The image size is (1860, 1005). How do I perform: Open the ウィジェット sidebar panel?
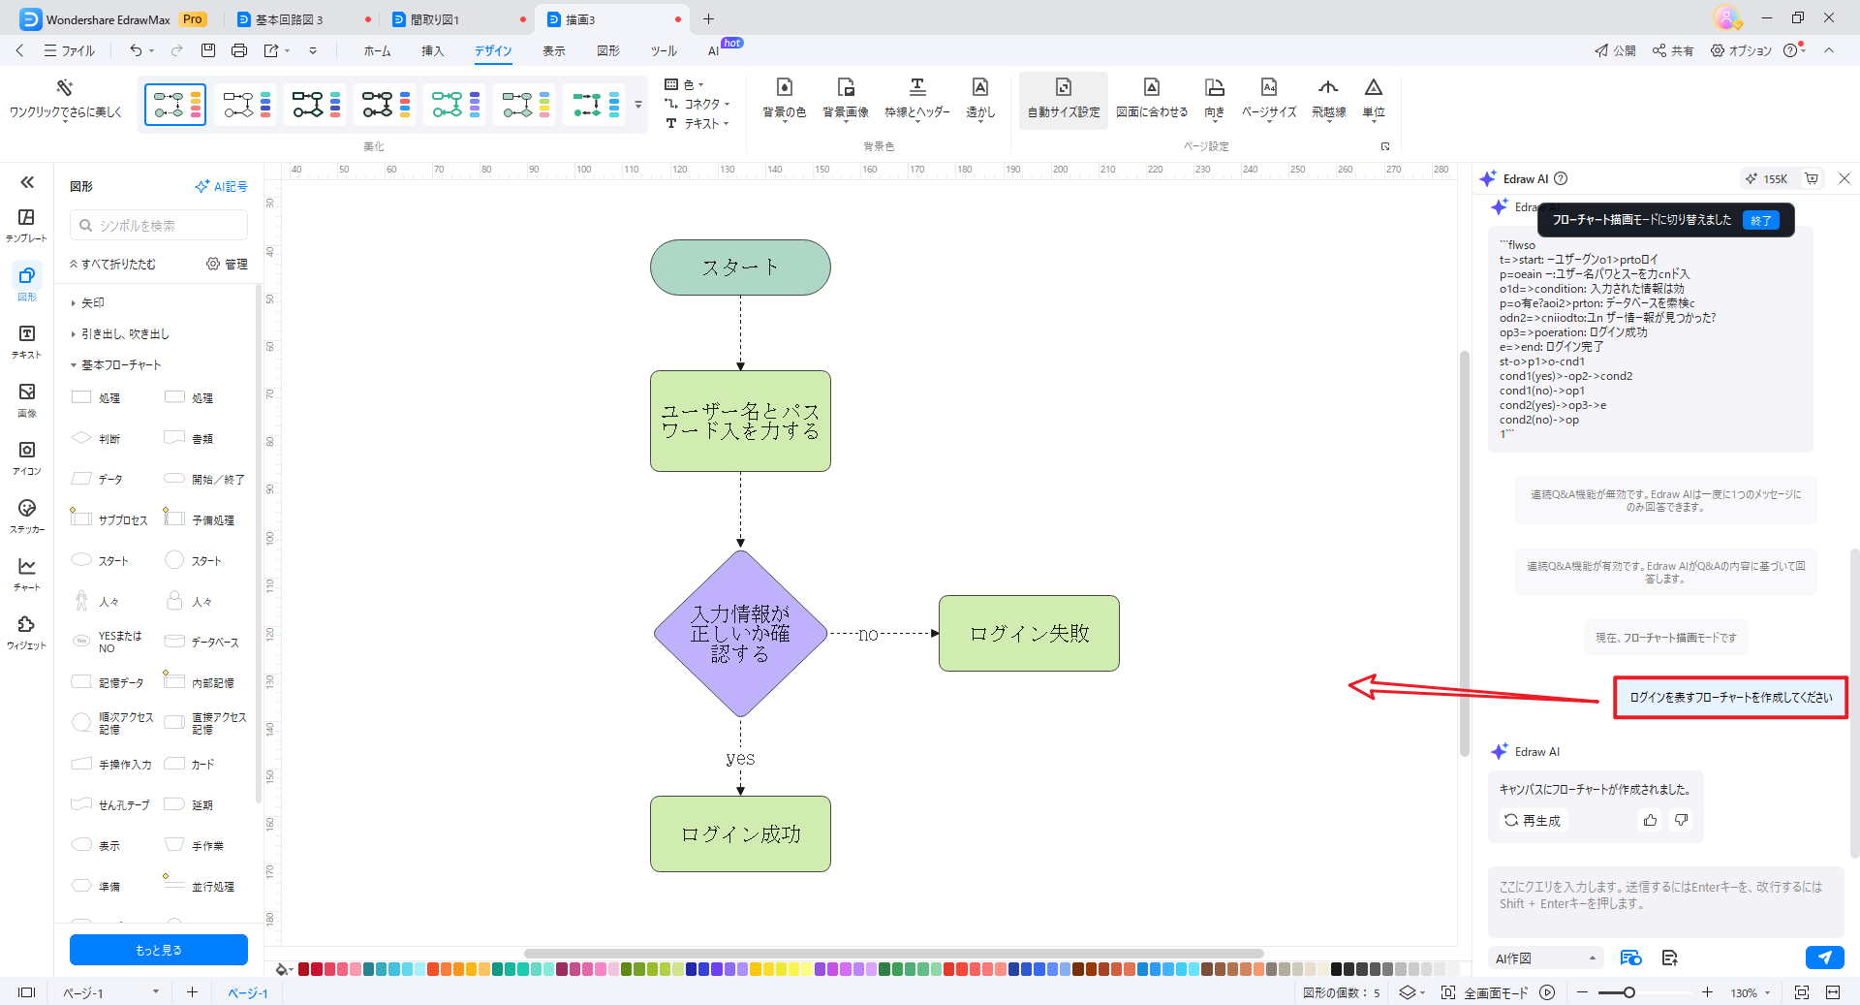click(26, 632)
